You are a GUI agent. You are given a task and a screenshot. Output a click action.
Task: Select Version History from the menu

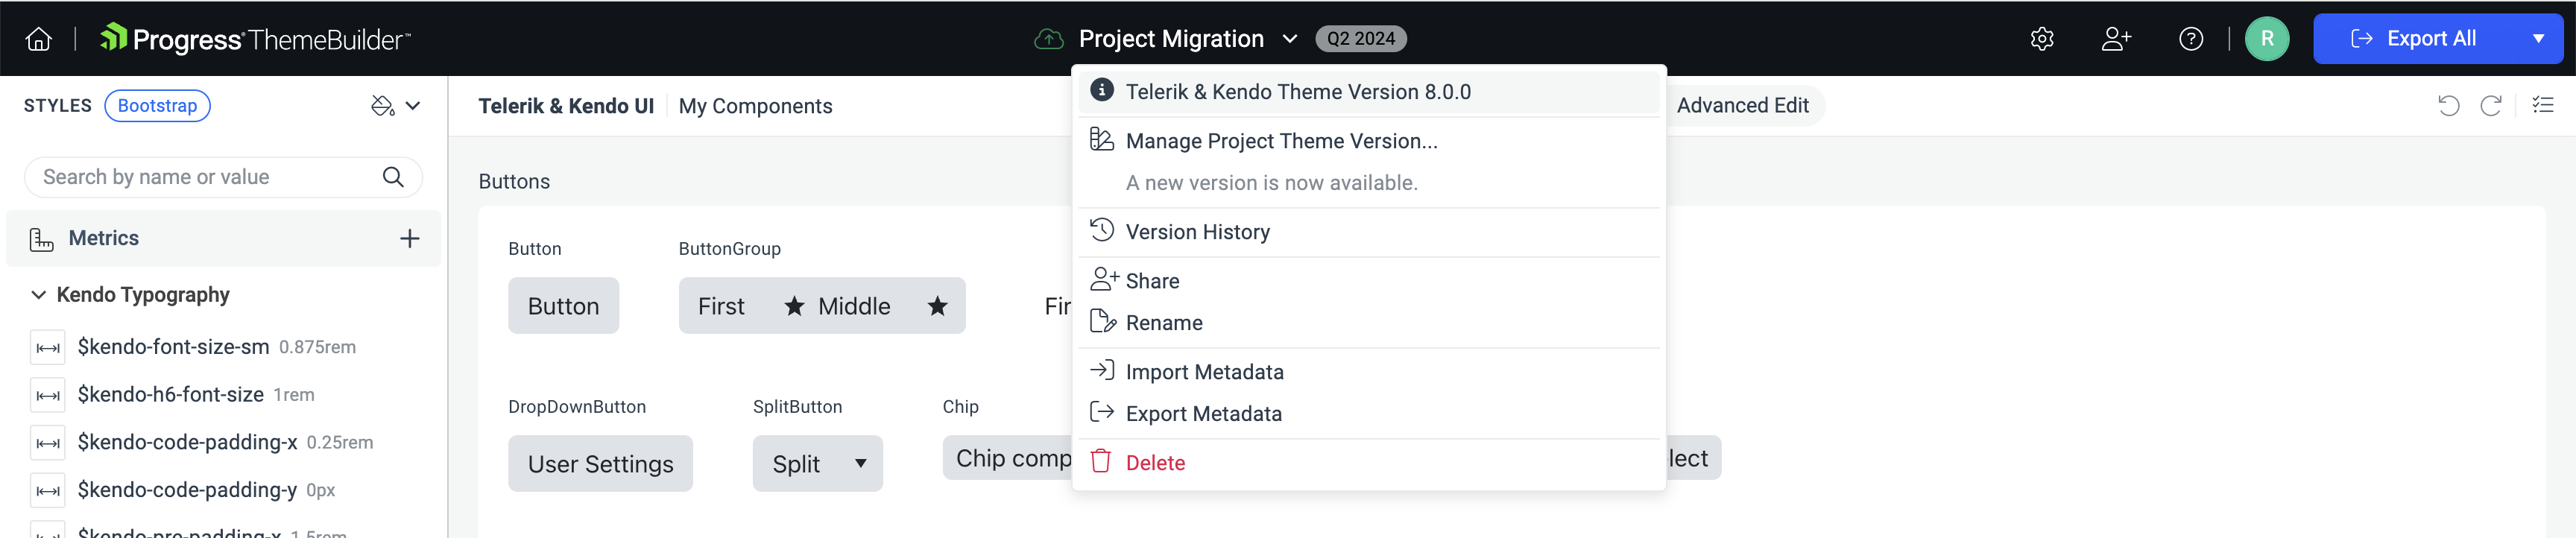click(1197, 232)
